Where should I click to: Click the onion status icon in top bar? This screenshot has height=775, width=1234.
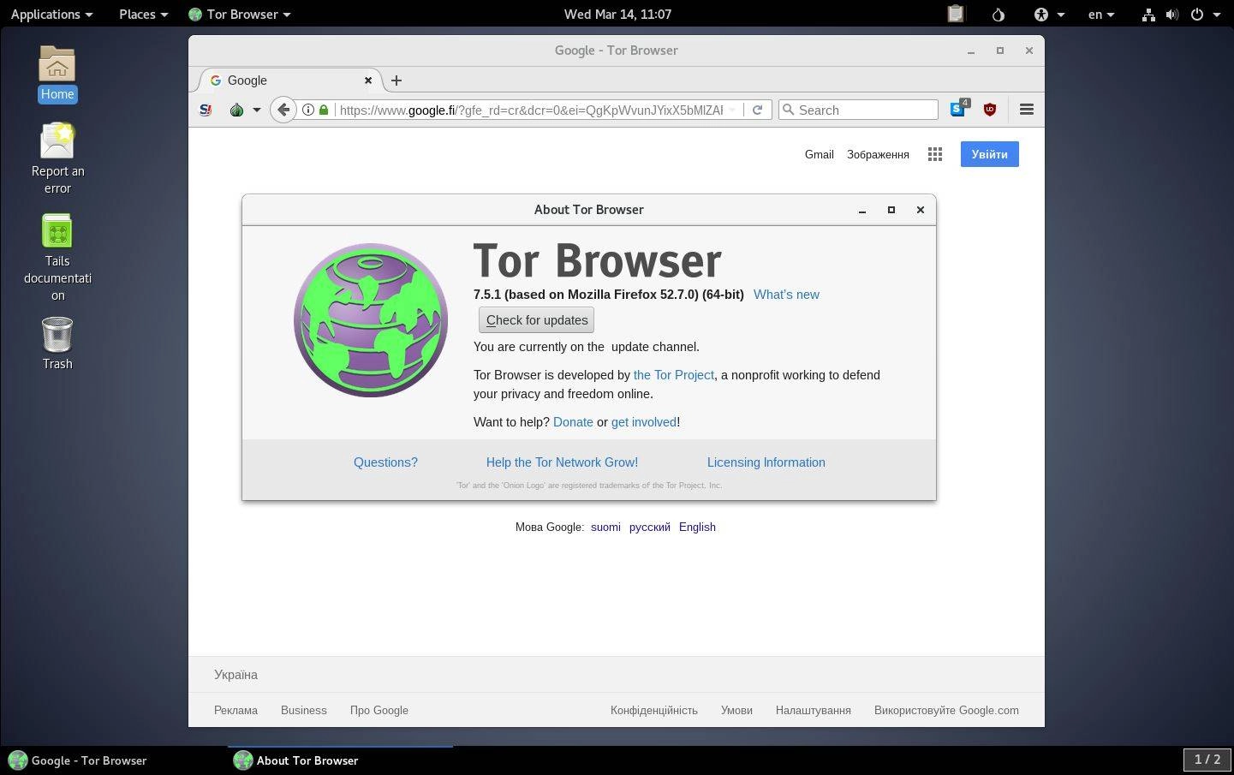tap(998, 14)
